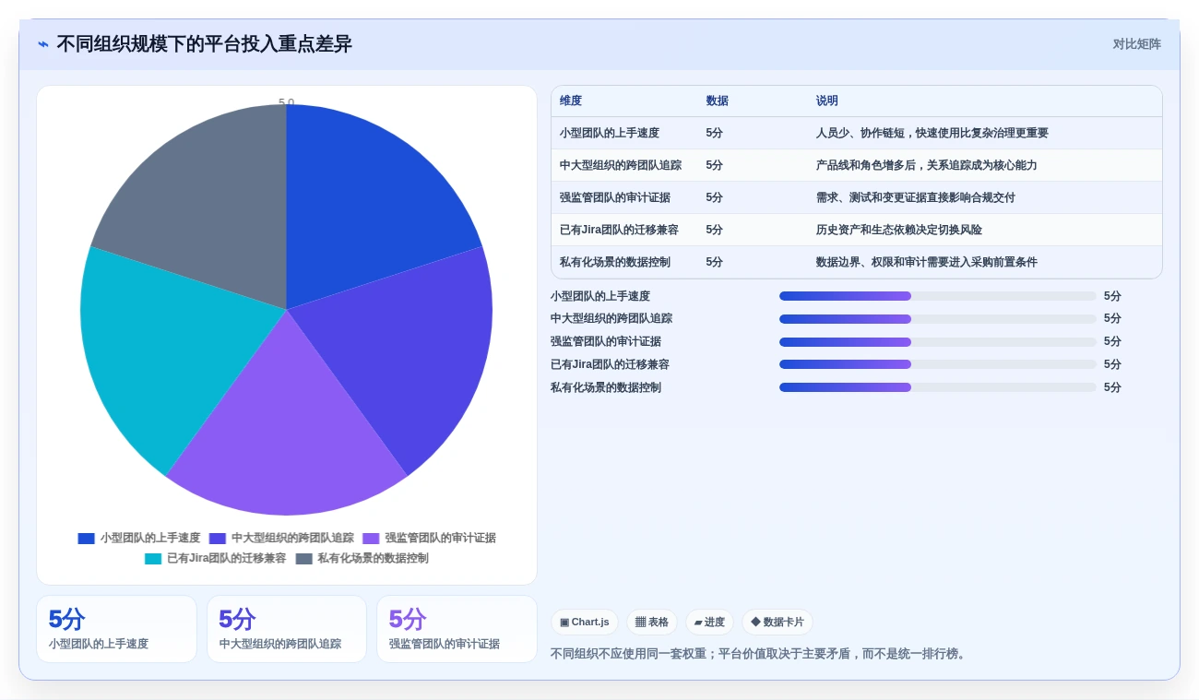Click the progress bar for 中大型组织的跨团队追踪

[x=938, y=319]
